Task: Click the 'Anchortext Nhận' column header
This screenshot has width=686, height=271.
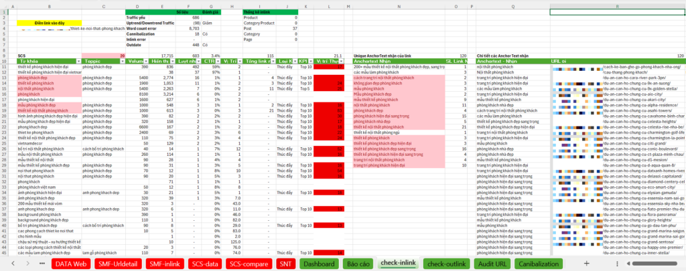Action: 399,62
